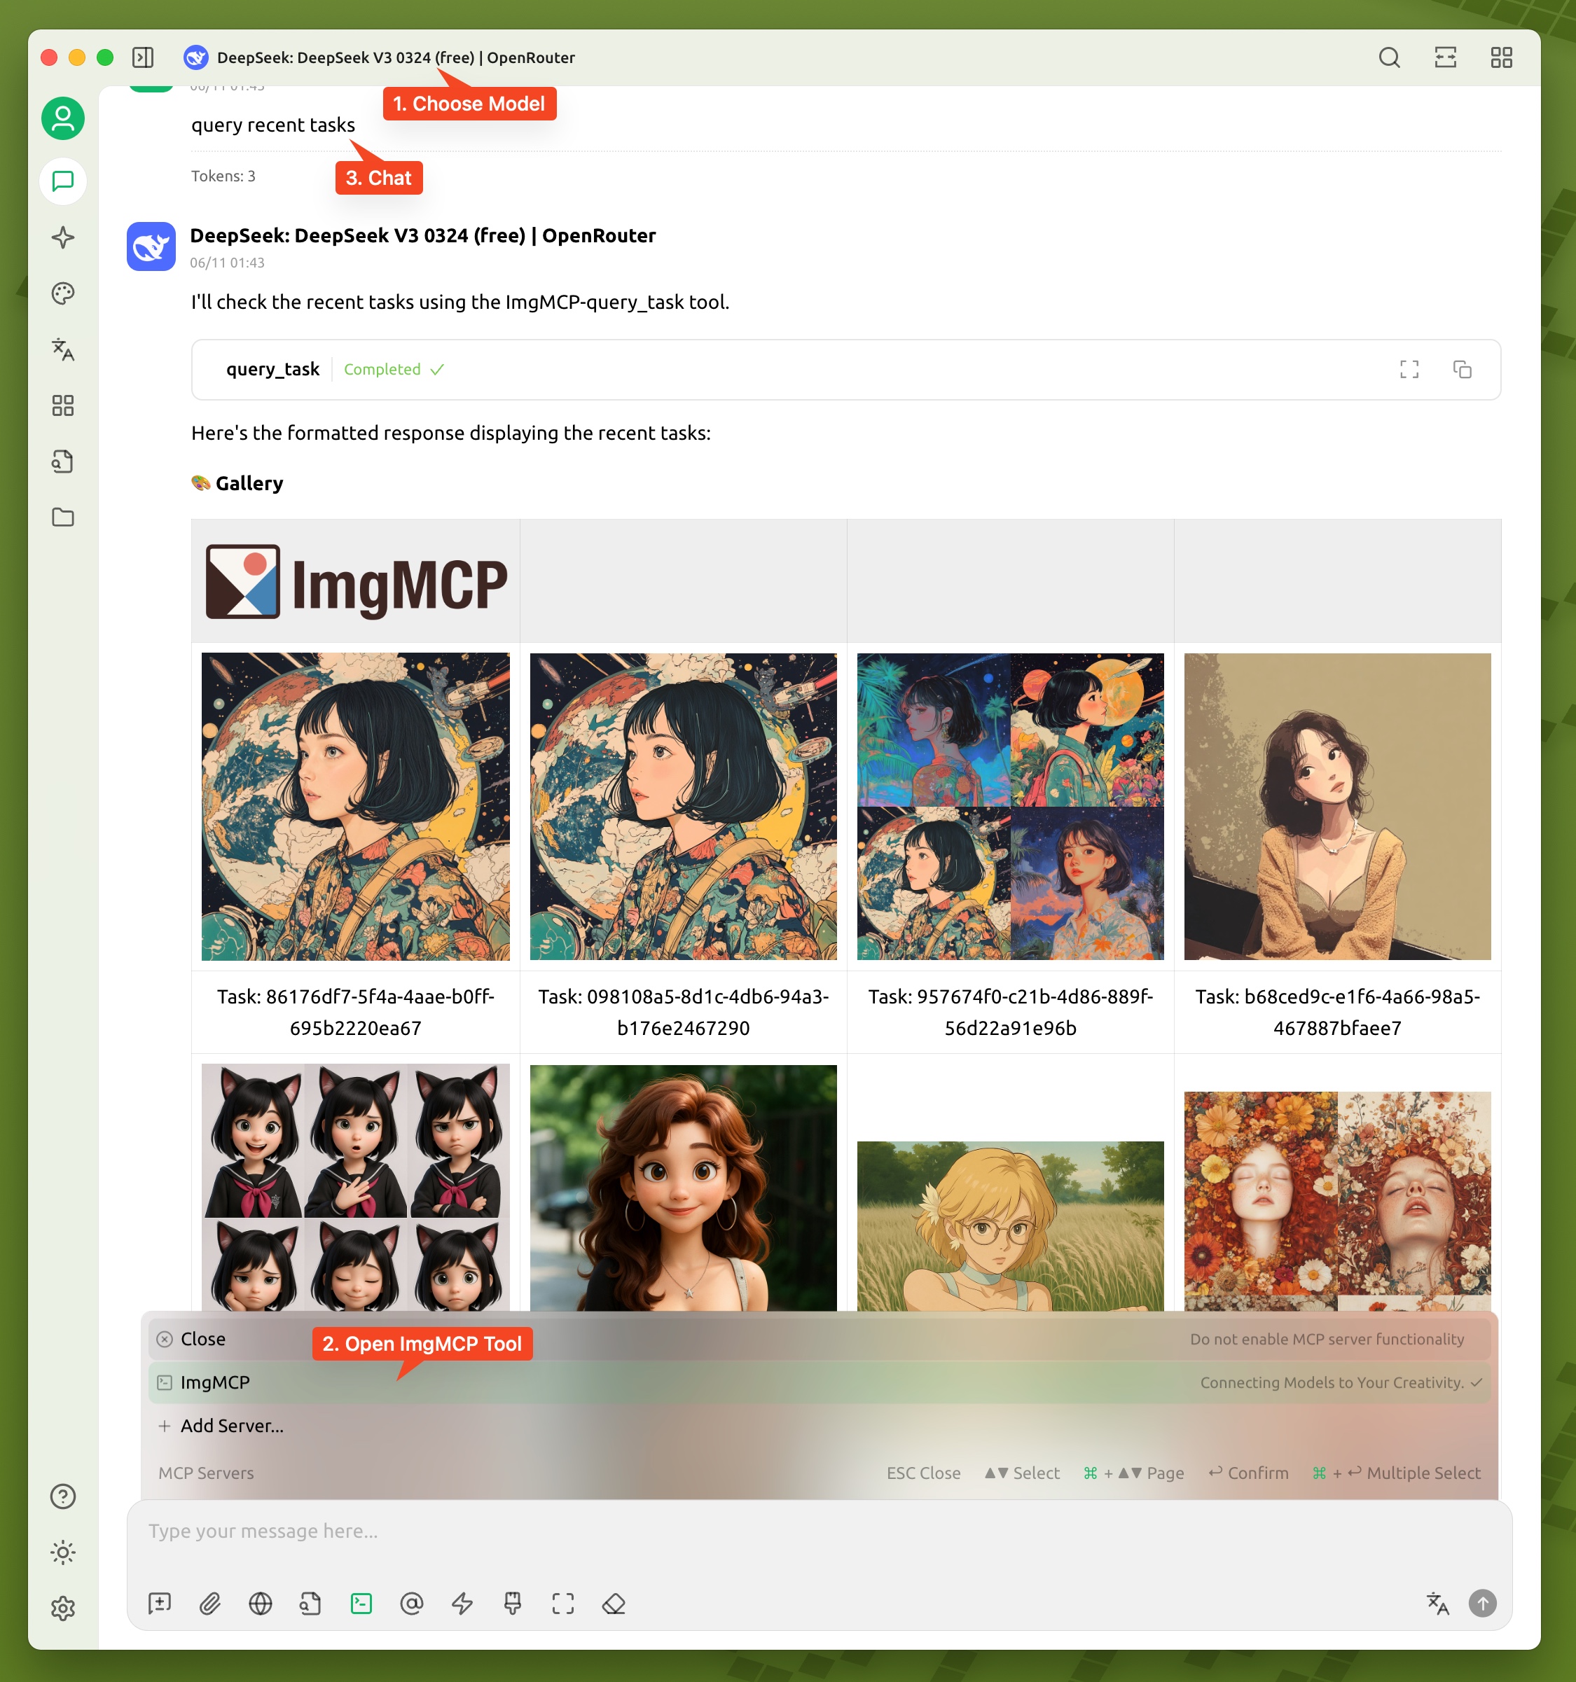Expand the query_task tool result fullscreen
Viewport: 1576px width, 1682px height.
pyautogui.click(x=1409, y=370)
